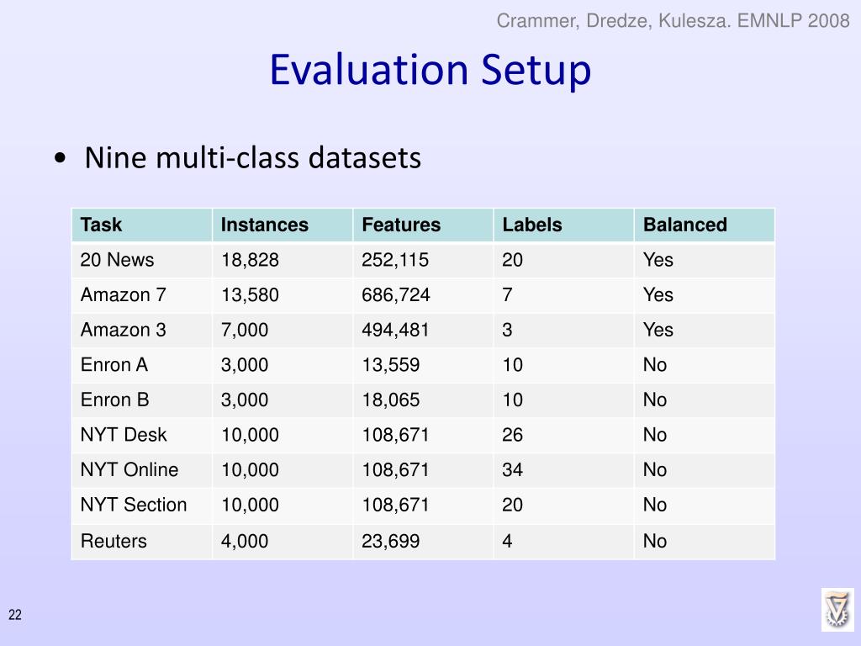Screen dimensions: 861x646
Task: Click instances value 13,580
Action: [x=250, y=295]
